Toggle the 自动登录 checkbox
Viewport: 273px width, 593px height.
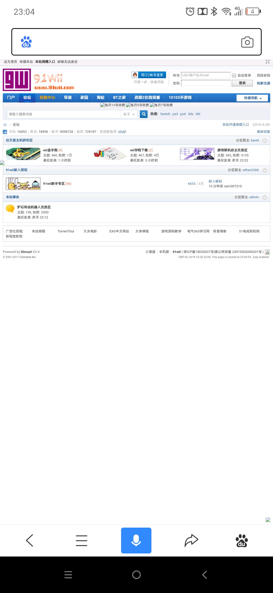pyautogui.click(x=234, y=75)
